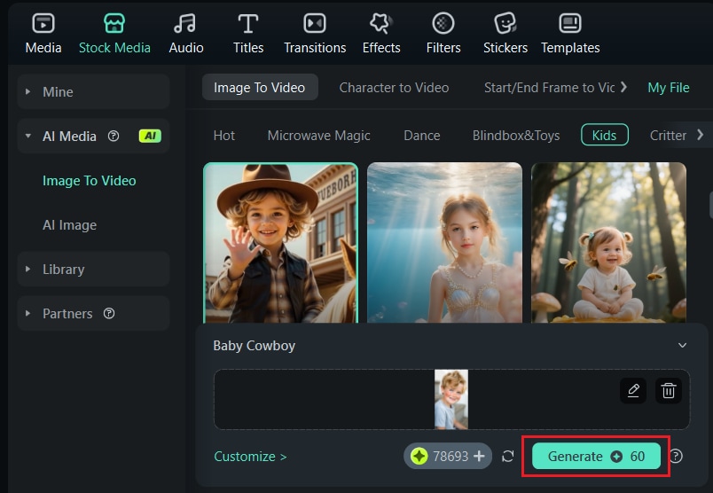Expand the Library section
The width and height of the screenshot is (713, 493).
tap(94, 270)
